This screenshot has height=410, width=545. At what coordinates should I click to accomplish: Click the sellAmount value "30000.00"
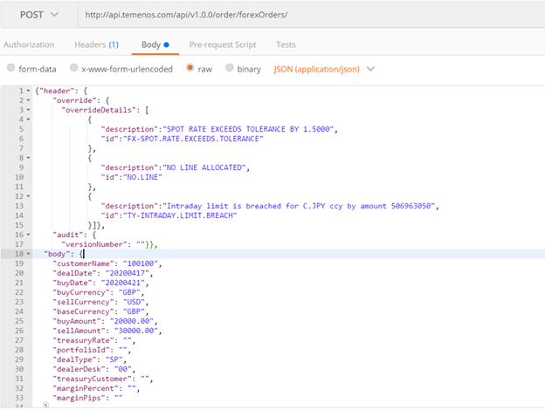click(x=136, y=331)
